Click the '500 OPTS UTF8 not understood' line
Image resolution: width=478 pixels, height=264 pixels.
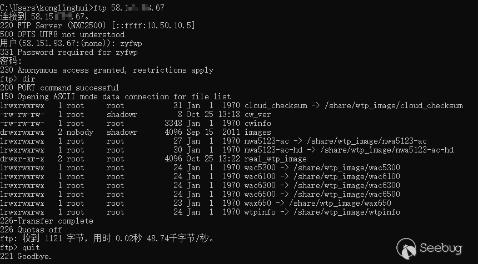[62, 34]
